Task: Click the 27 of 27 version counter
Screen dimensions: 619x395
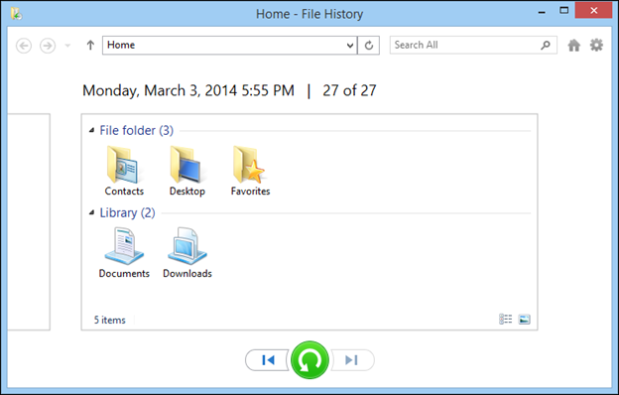Action: (349, 91)
